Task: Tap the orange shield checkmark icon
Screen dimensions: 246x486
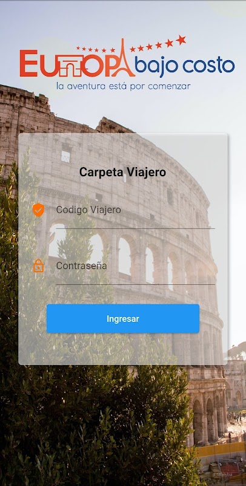Action: (38, 210)
